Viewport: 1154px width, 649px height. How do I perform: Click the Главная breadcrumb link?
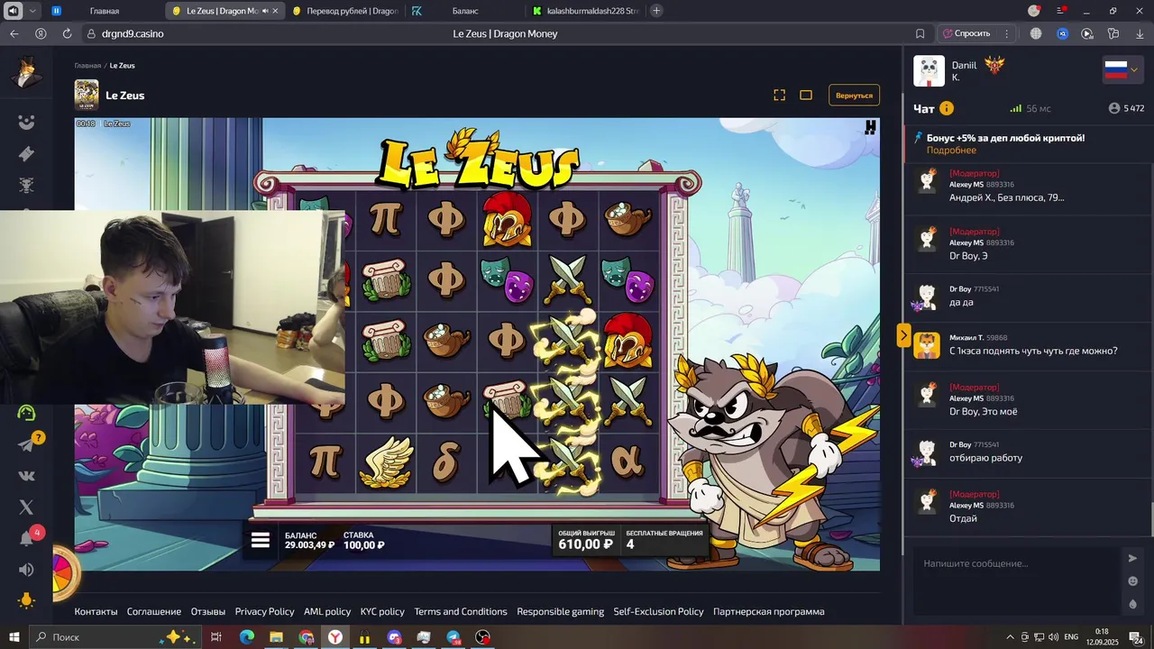87,66
